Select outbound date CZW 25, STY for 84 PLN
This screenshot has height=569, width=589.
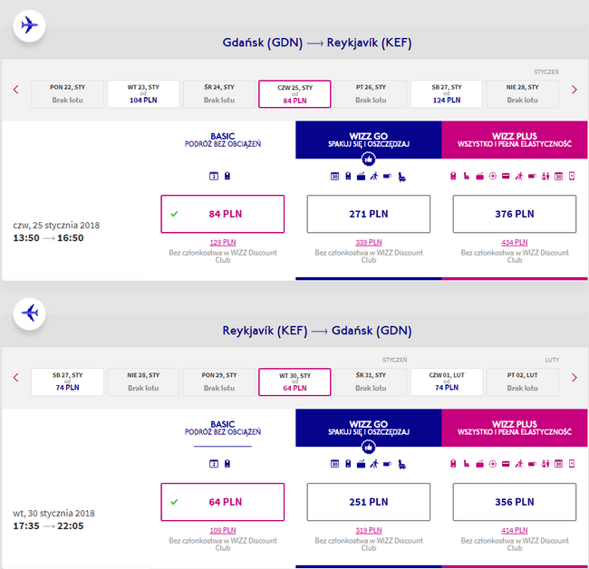(294, 94)
